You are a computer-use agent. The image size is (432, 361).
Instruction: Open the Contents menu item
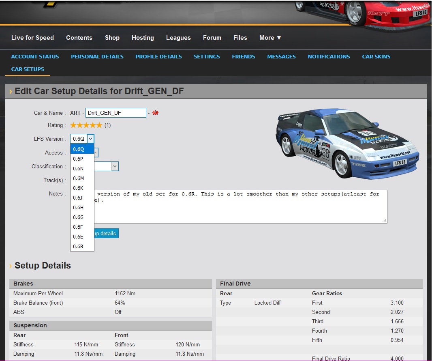(x=79, y=37)
